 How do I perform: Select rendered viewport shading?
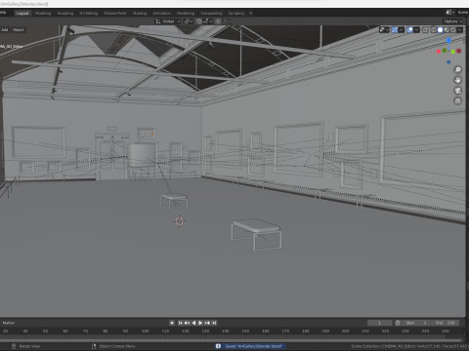(453, 30)
